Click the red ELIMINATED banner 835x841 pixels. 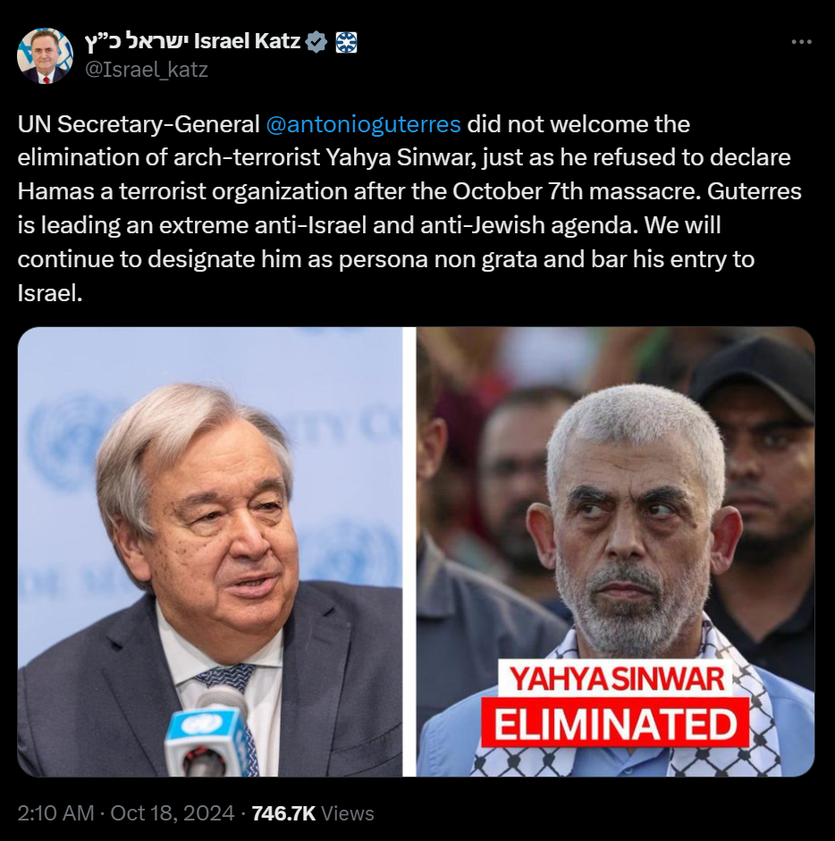click(615, 723)
